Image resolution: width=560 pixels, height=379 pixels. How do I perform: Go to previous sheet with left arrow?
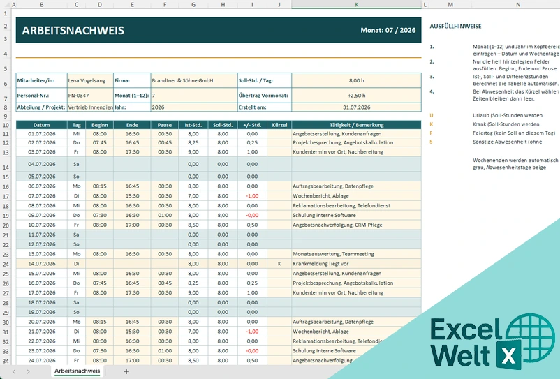point(14,371)
